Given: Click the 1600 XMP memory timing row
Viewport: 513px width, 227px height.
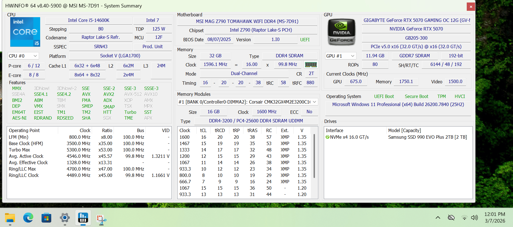Looking at the screenshot, I should tap(244, 137).
